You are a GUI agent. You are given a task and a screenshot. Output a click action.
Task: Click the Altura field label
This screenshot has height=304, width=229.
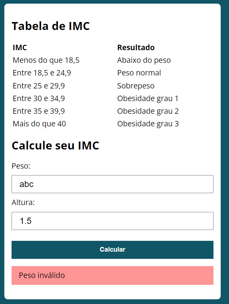(22, 203)
